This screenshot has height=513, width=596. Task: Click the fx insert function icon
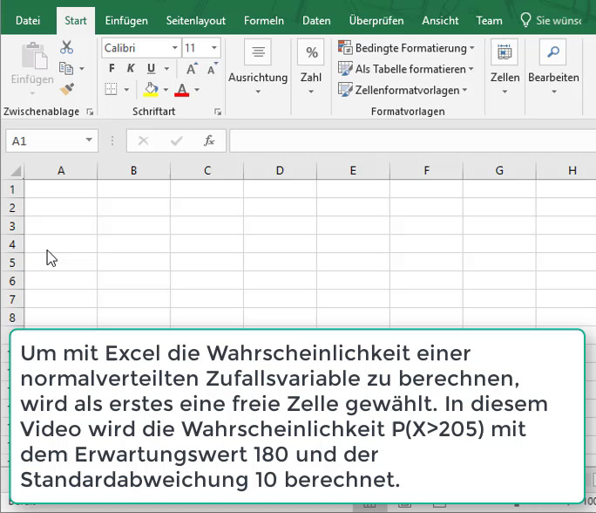coord(209,141)
